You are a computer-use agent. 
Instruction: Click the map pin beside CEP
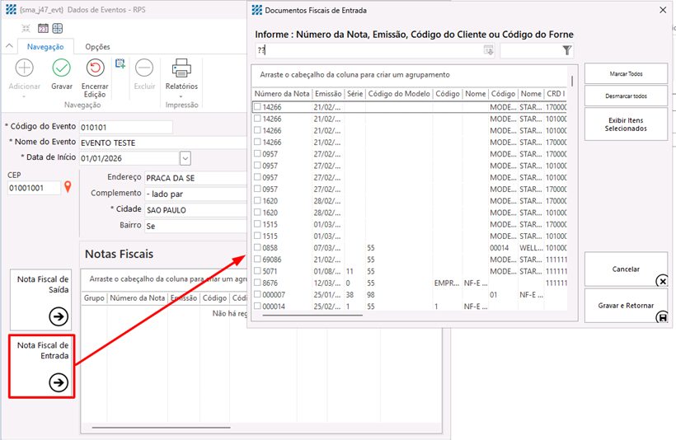pos(68,188)
